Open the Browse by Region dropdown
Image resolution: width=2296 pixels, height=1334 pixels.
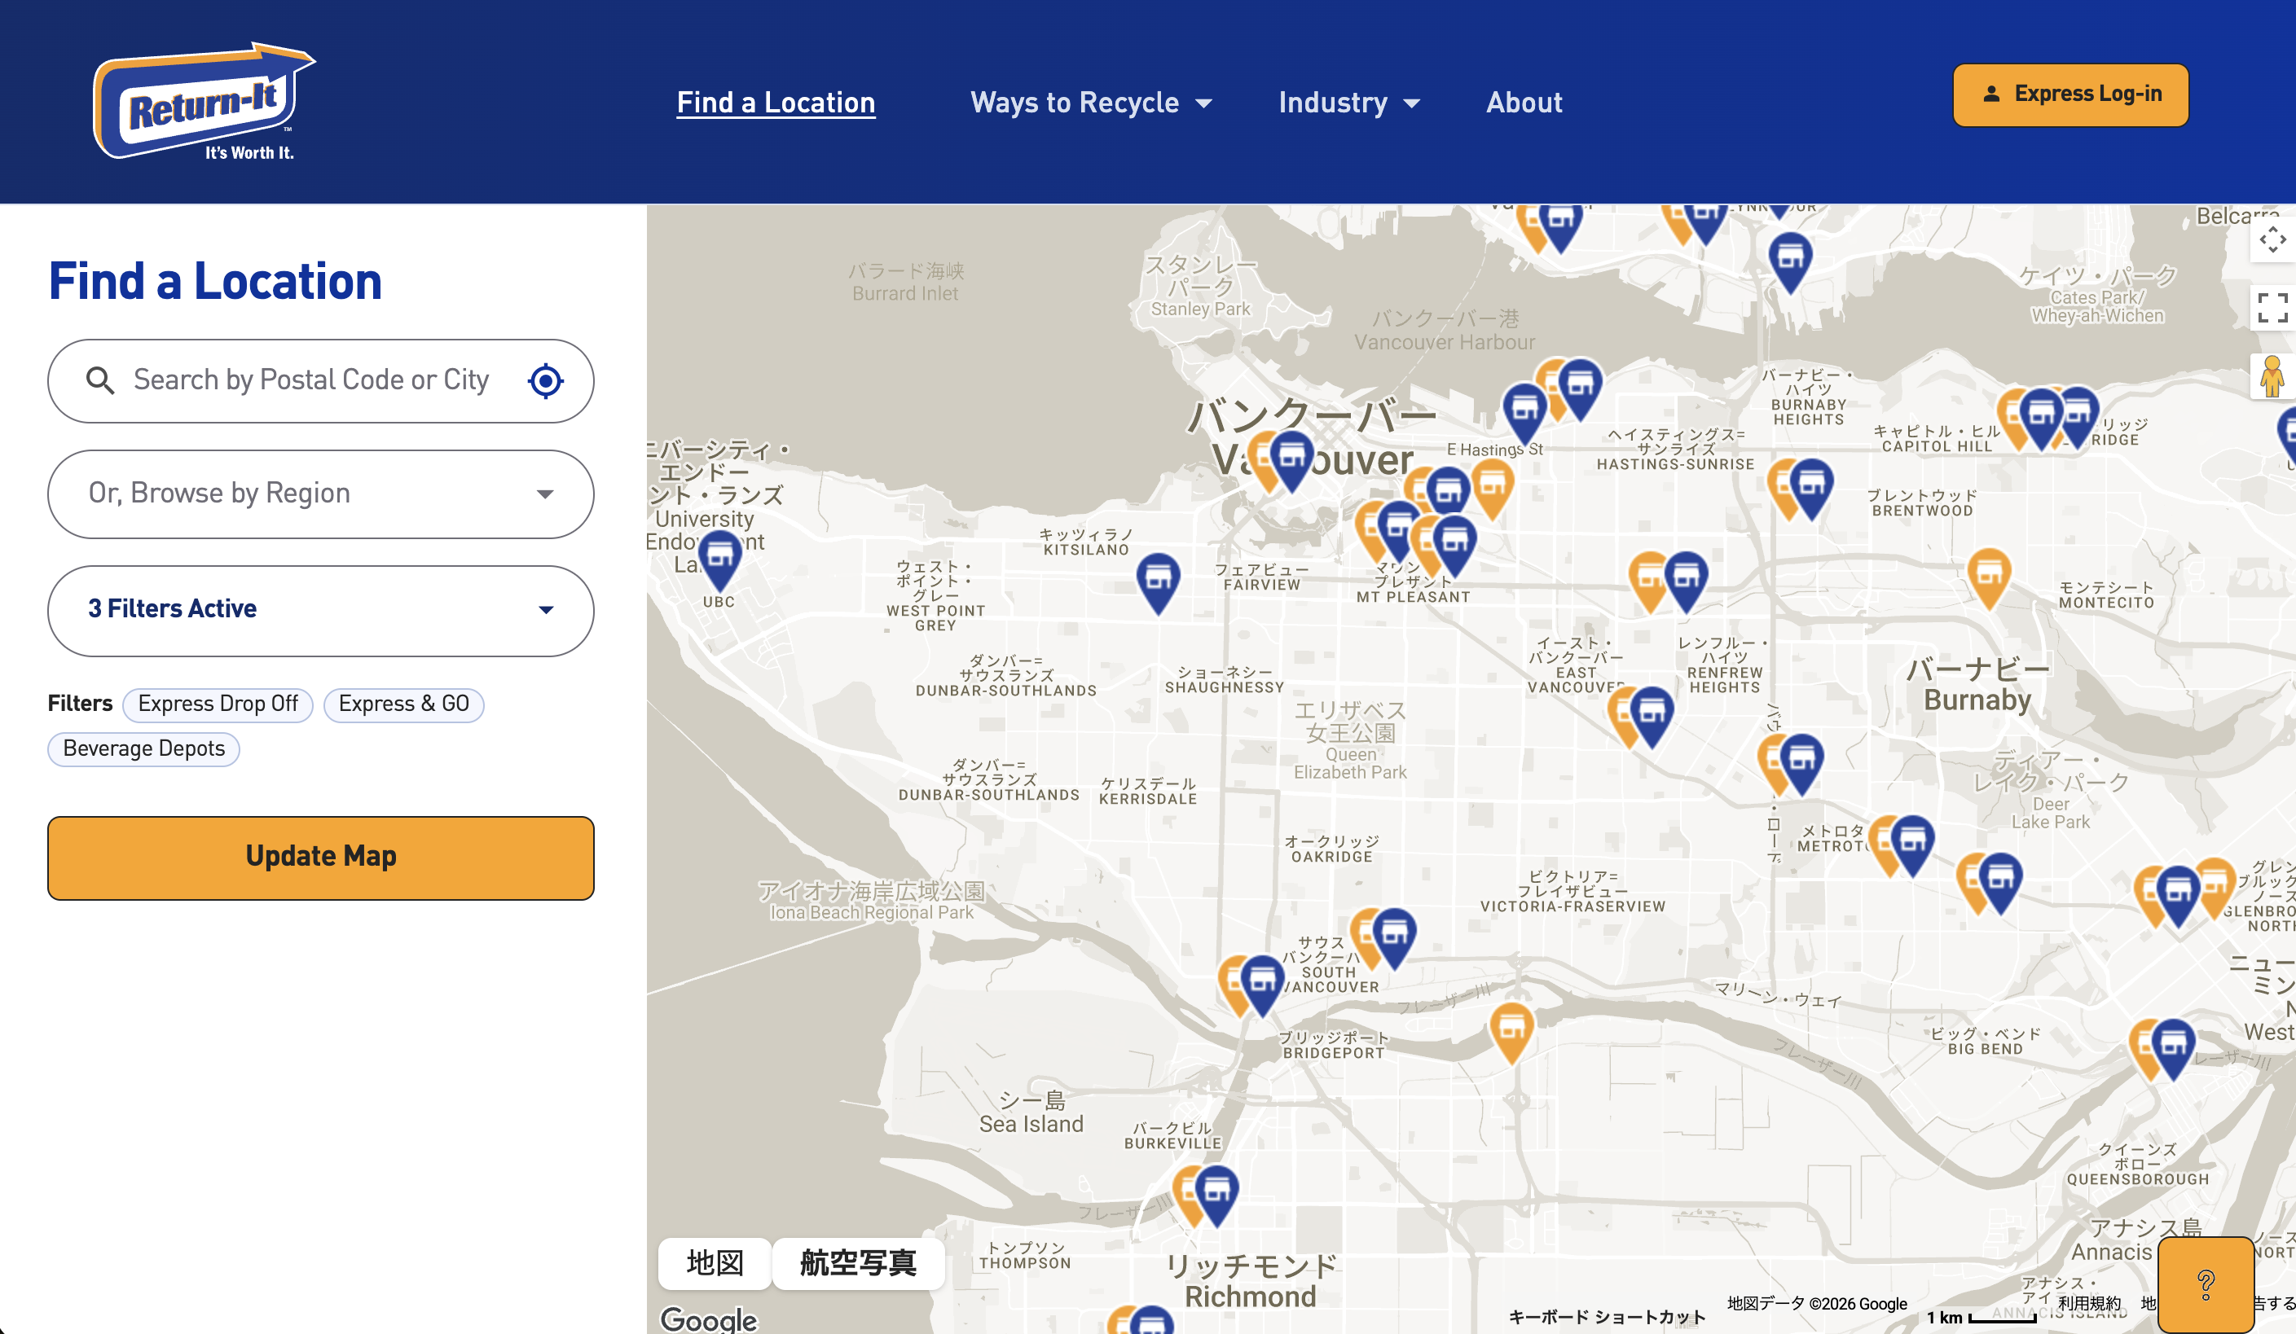pyautogui.click(x=321, y=494)
